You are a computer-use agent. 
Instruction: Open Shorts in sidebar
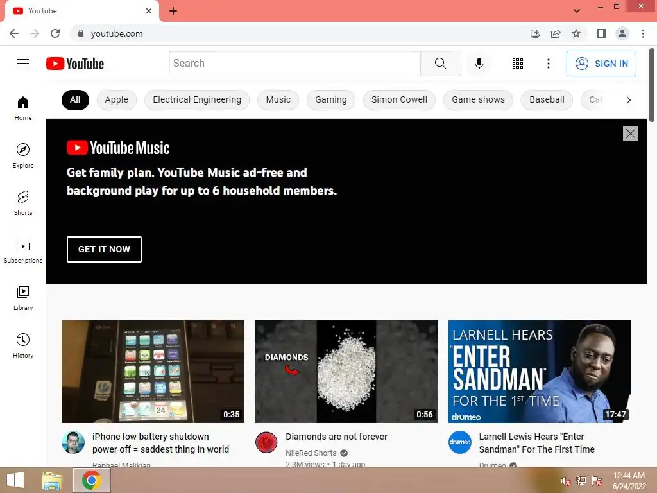pyautogui.click(x=23, y=203)
